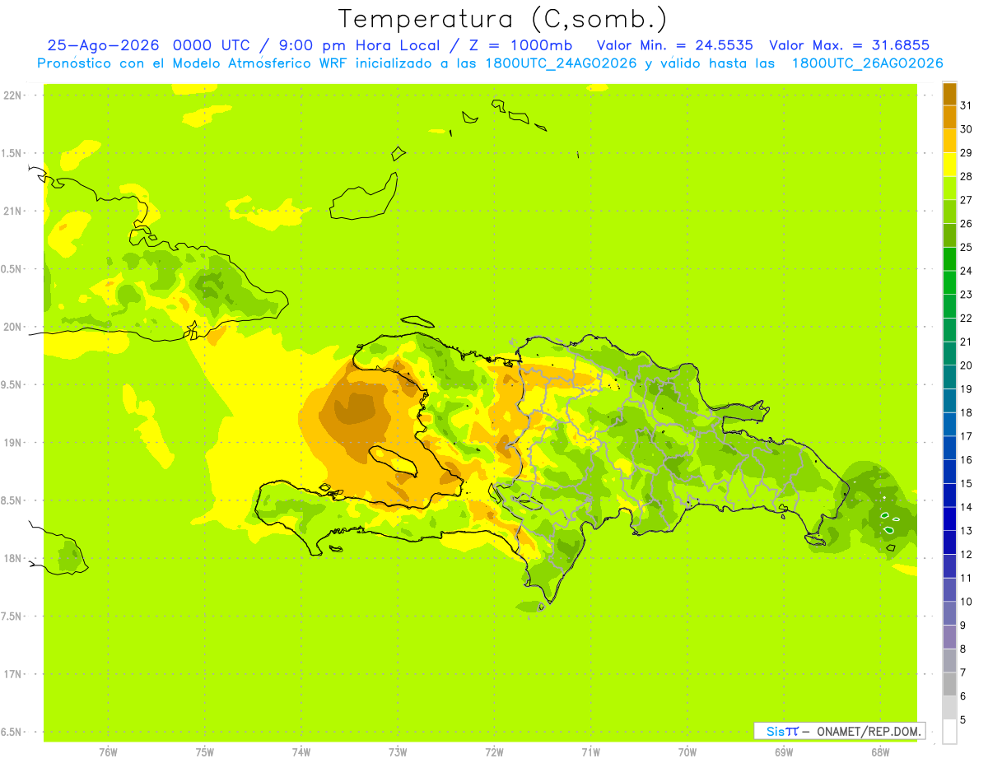Click the "Temperatura (C,somb.)" chart title
This screenshot has height=763, width=988.
coord(503,19)
